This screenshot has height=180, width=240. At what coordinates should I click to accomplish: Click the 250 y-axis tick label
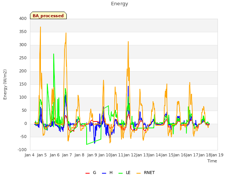pyautogui.click(x=23, y=58)
